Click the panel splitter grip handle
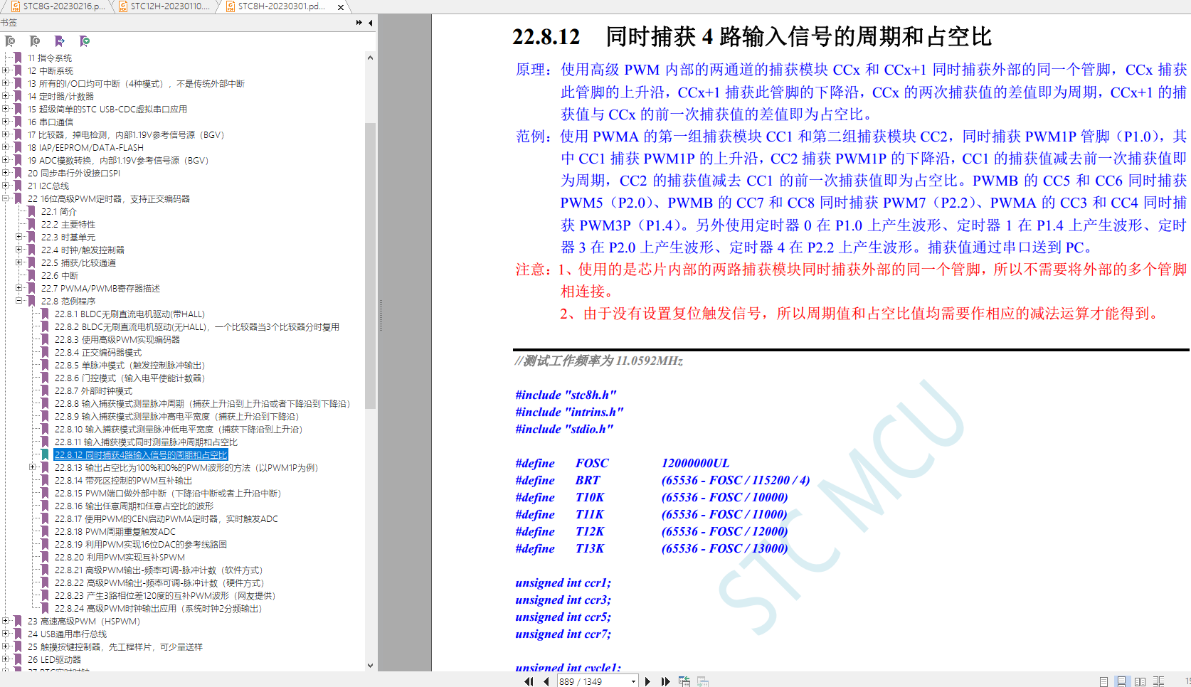The width and height of the screenshot is (1191, 687). coord(381,316)
